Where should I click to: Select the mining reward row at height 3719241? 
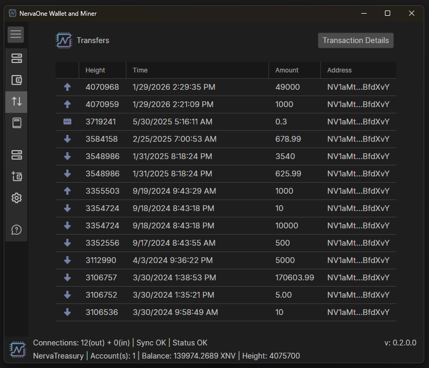pyautogui.click(x=226, y=122)
